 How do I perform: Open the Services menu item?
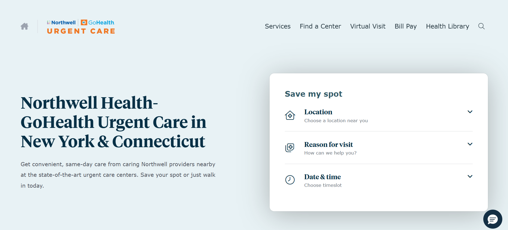[x=277, y=26]
